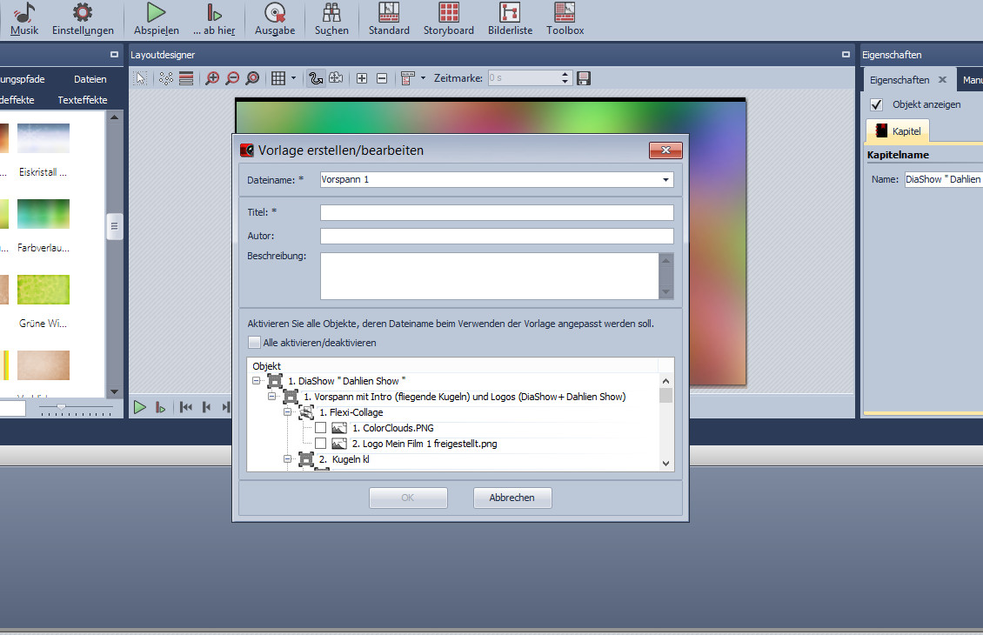This screenshot has height=635, width=983.
Task: Open the Ausgabe disc icon
Action: coord(275,12)
